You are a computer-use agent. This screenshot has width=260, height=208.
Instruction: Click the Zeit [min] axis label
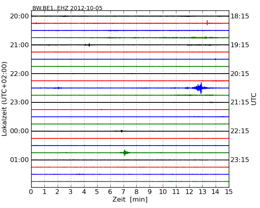point(130,199)
